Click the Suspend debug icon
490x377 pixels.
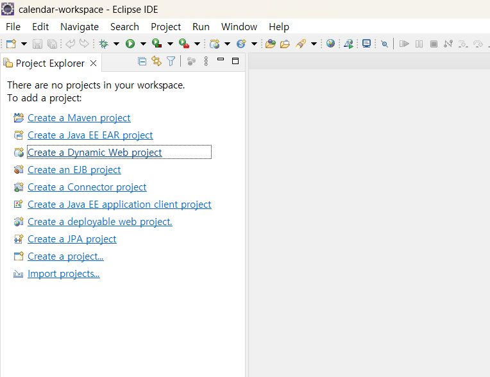point(419,44)
